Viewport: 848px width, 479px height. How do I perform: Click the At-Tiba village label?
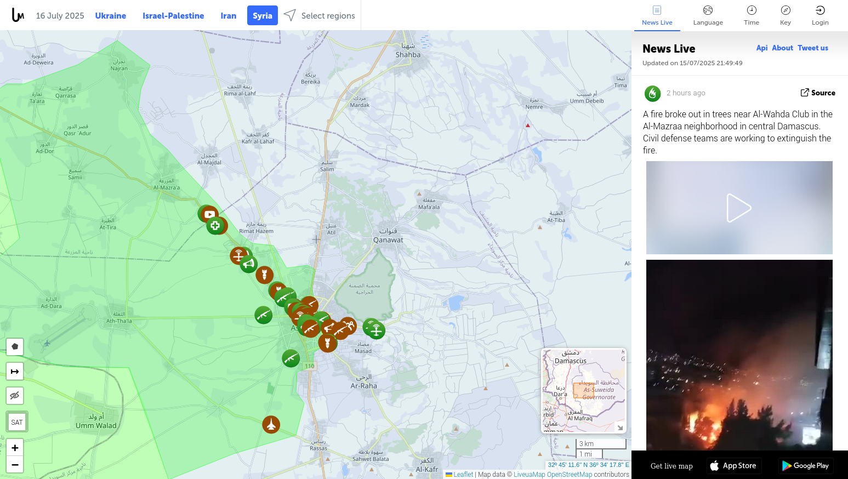[x=556, y=217]
